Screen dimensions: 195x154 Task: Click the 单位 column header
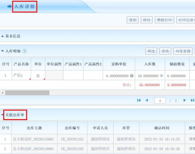click(38, 64)
